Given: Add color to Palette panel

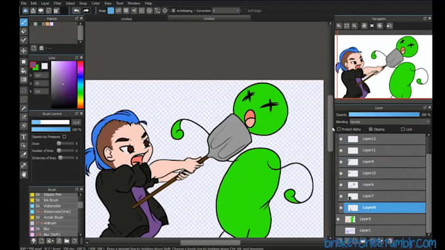Looking at the screenshot, I should click(34, 48).
